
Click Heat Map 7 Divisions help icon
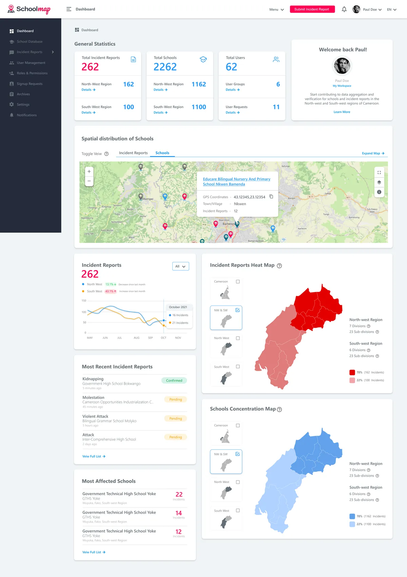369,326
